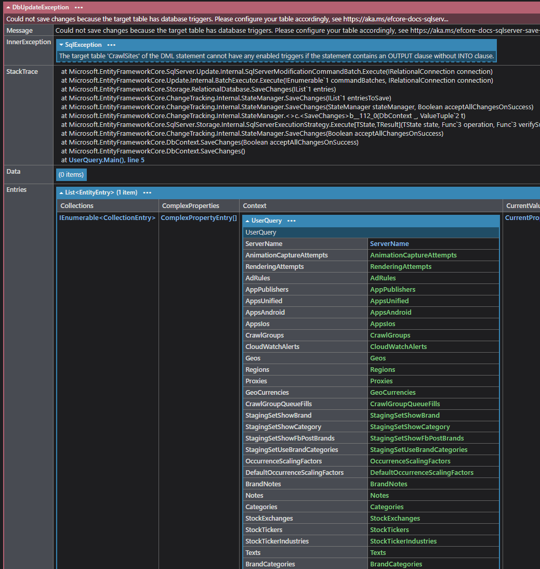This screenshot has width=540, height=569.
Task: Toggle the SqlException expander arrow
Action: coord(61,45)
